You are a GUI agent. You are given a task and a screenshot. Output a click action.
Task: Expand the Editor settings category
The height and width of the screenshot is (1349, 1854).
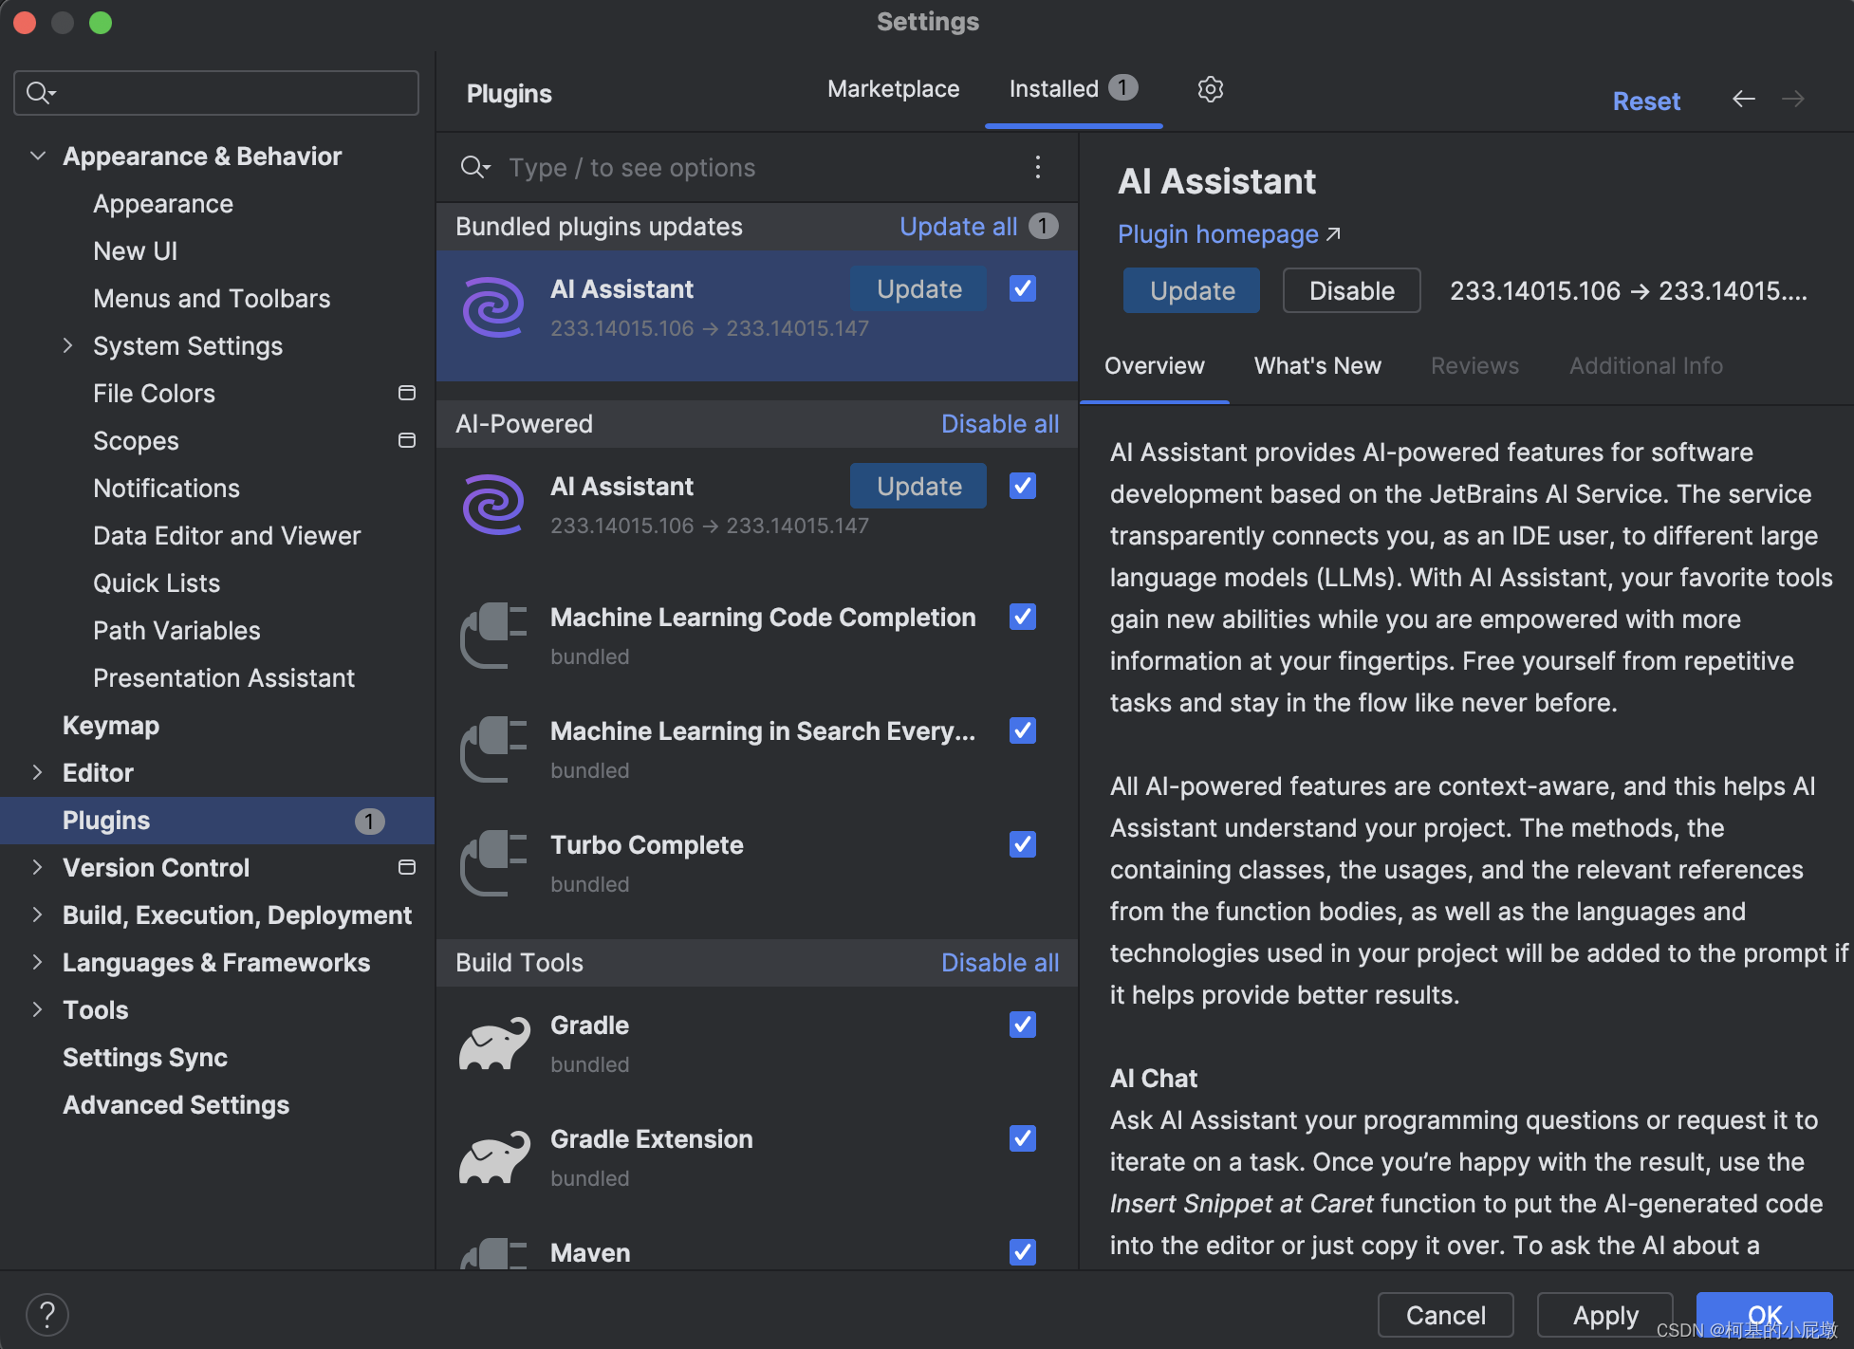tap(38, 773)
